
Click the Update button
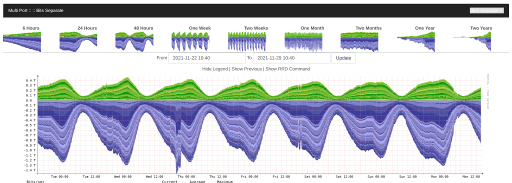343,58
